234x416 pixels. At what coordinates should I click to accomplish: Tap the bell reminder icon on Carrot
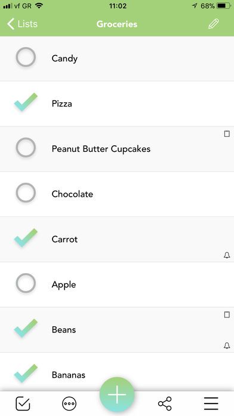(227, 255)
